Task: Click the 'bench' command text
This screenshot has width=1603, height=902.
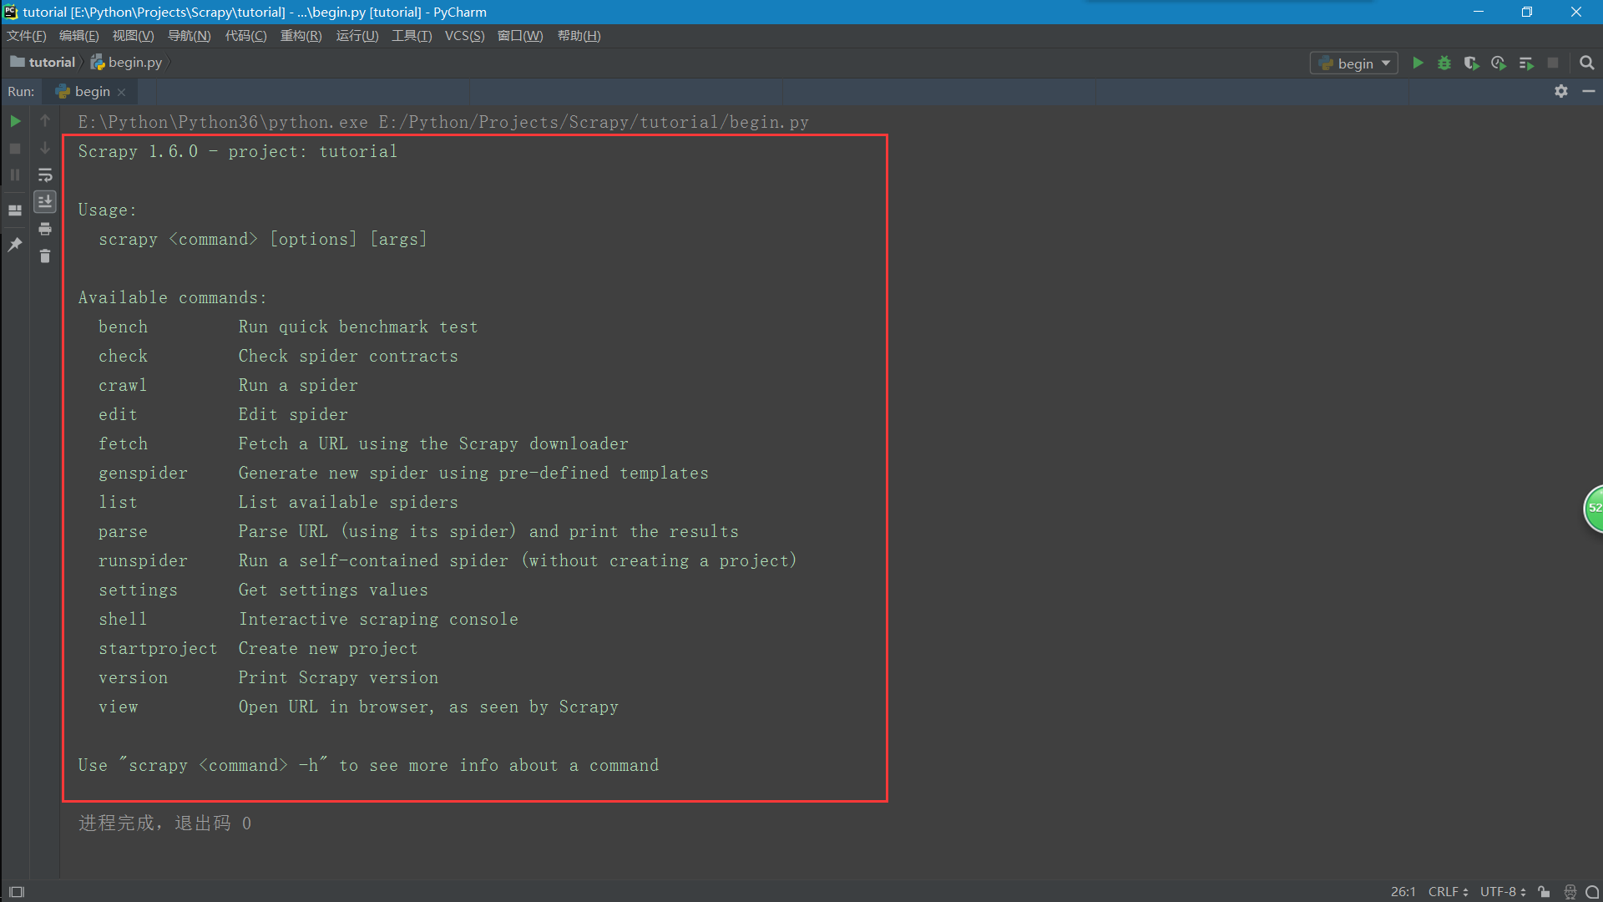Action: (123, 327)
